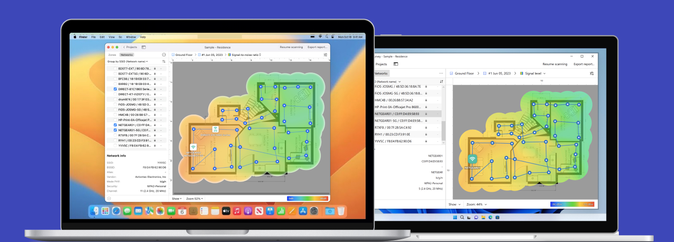Check the R7XFB checkbox in Mac list
This screenshot has width=674, height=242.
tap(115, 135)
